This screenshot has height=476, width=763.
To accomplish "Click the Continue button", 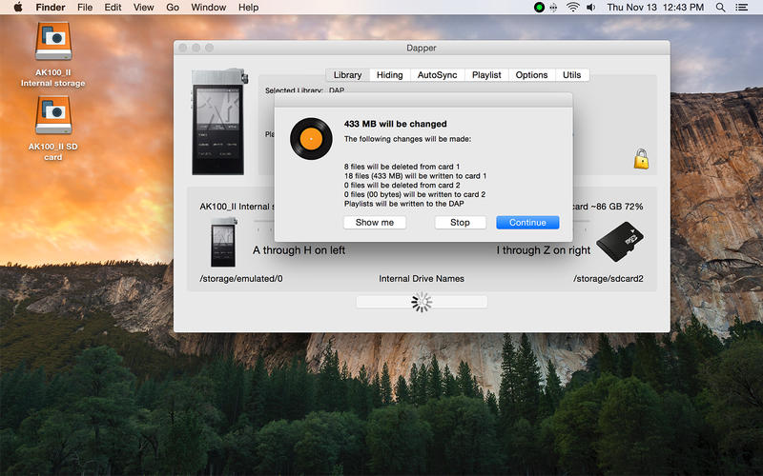I will point(527,223).
